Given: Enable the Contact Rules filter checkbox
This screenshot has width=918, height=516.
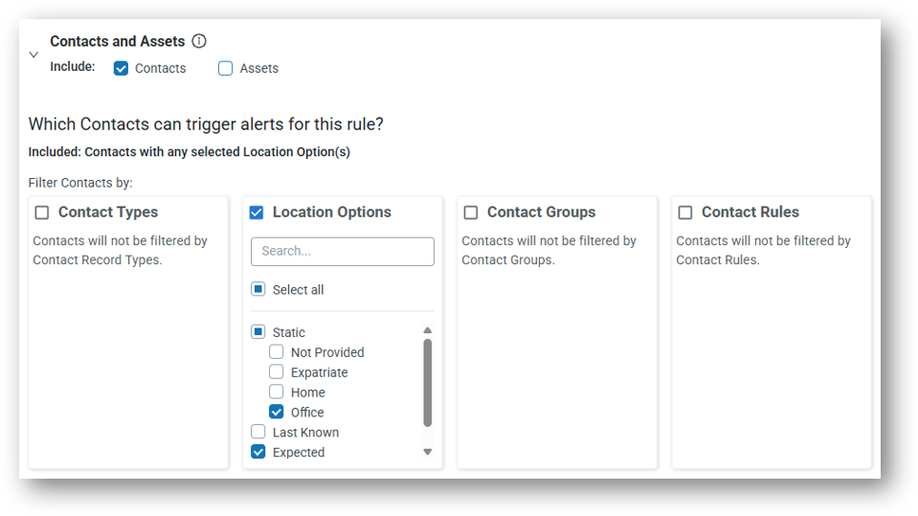Looking at the screenshot, I should (685, 213).
